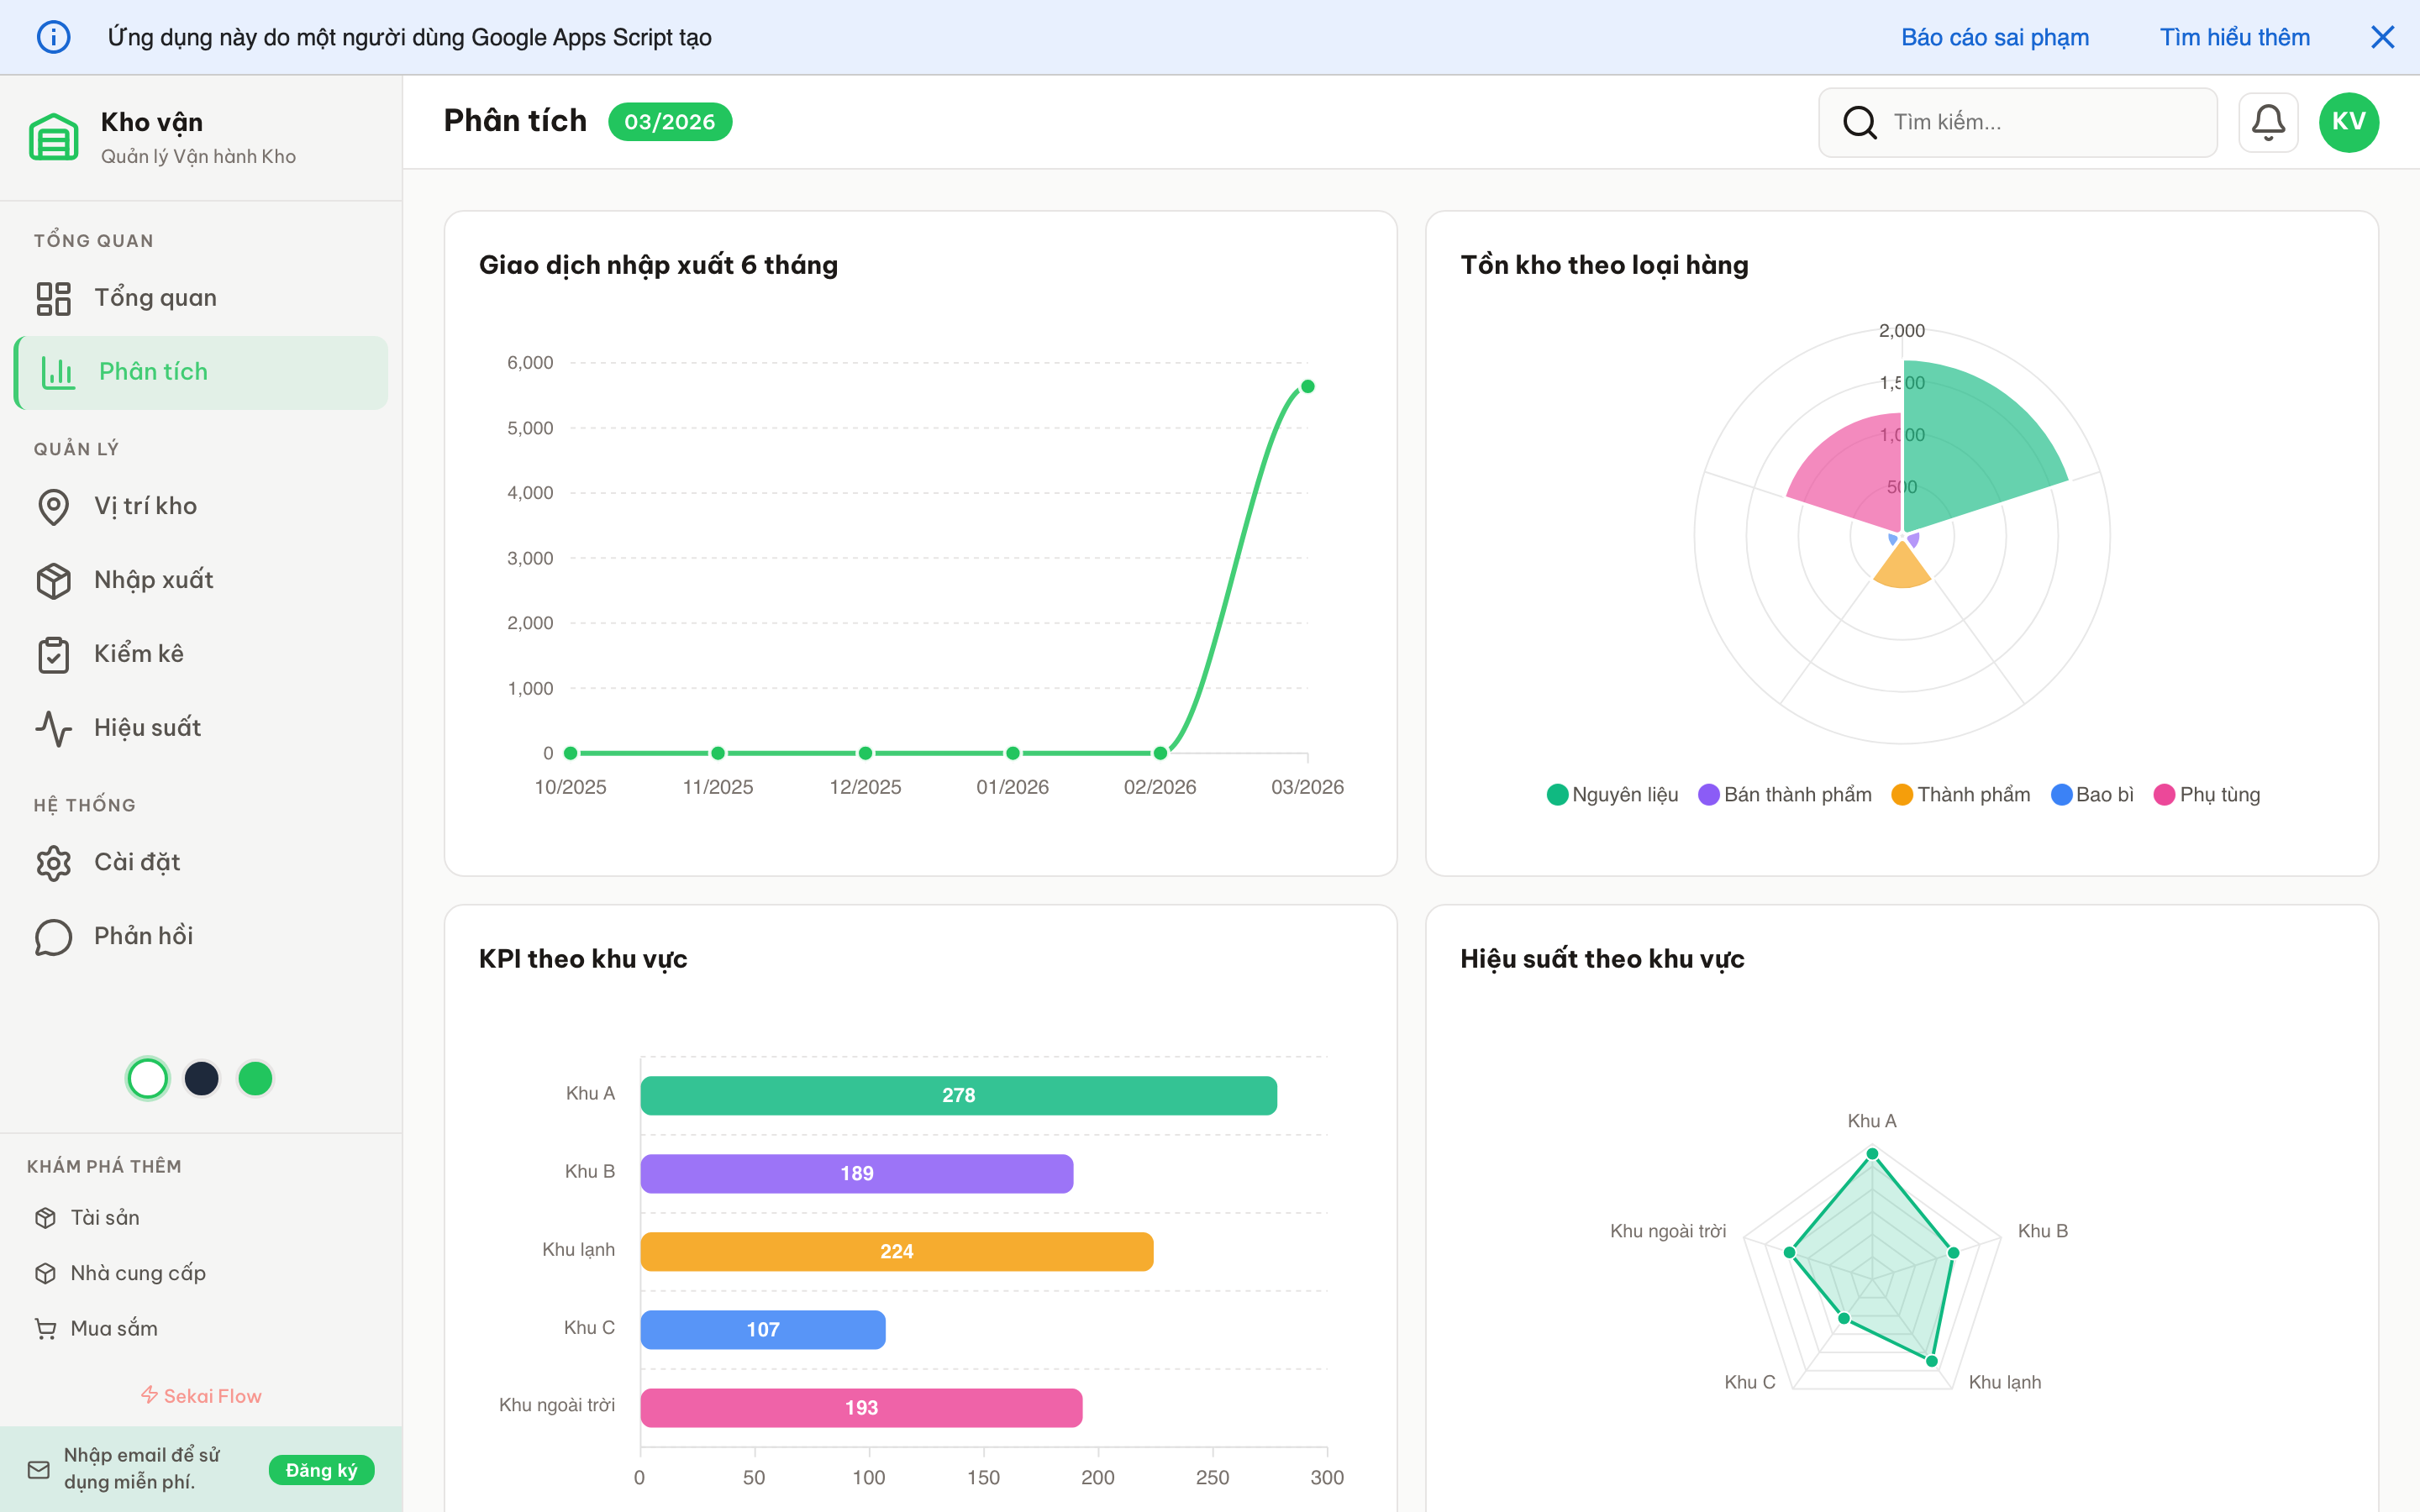Click the info icon in banner
2420x1512 pixels.
point(53,37)
